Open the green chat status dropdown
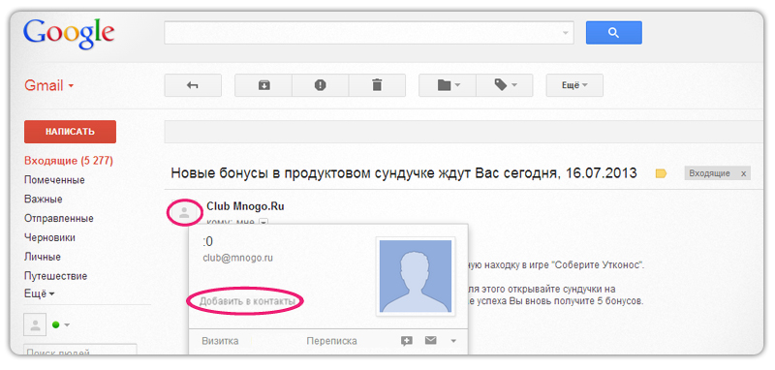 61,325
